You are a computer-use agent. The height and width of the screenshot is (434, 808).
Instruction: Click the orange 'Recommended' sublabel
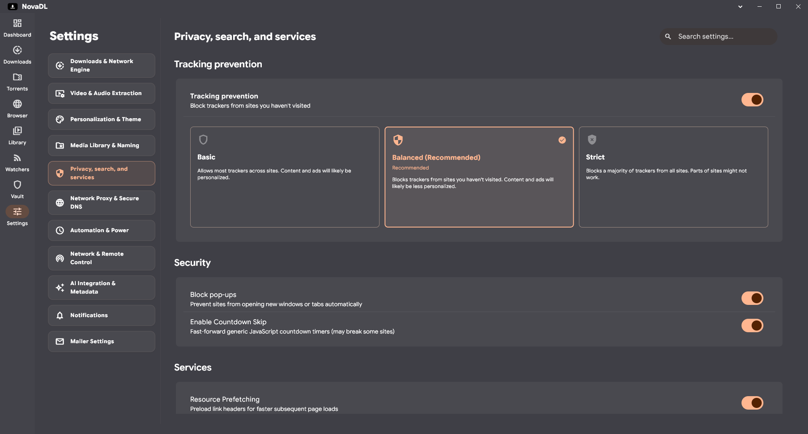click(410, 168)
